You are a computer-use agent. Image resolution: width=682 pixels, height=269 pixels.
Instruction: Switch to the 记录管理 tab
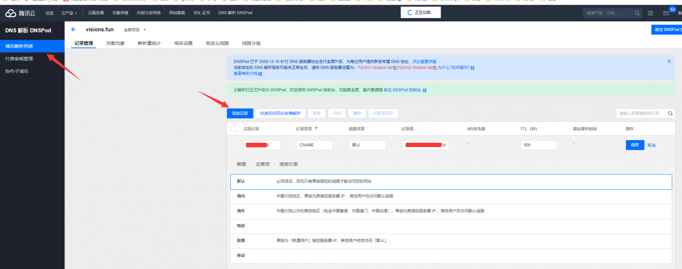[84, 43]
